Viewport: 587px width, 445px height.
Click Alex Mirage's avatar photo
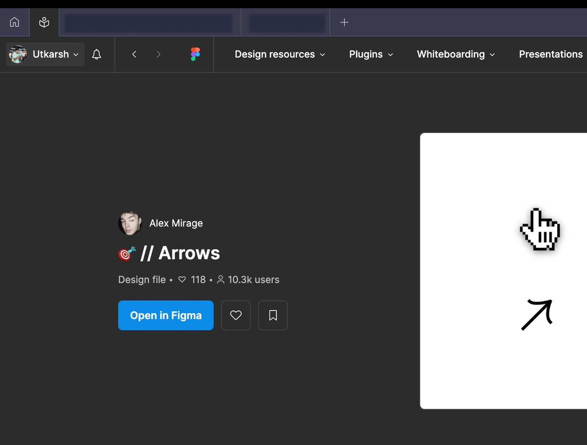(x=130, y=223)
